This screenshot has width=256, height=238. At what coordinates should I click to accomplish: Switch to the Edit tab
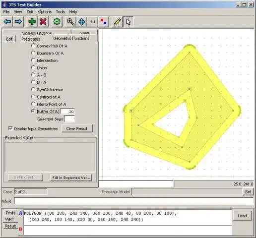pos(9,39)
